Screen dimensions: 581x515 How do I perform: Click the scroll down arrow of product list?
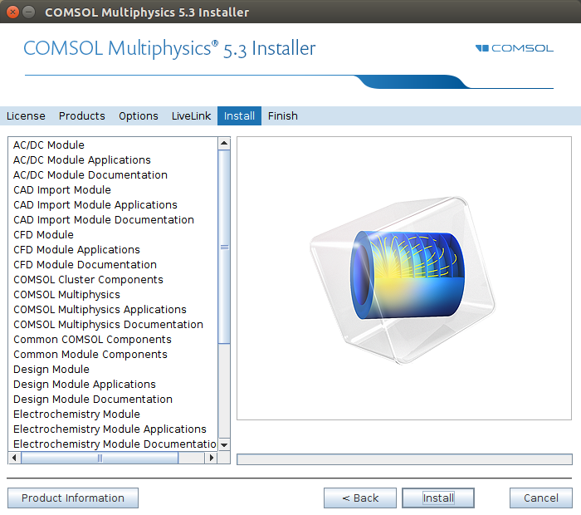pos(224,444)
